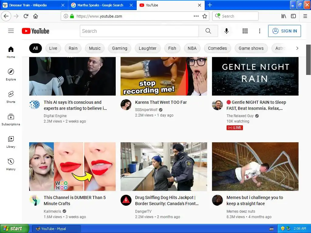
Task: Click the green padlock security icon
Action: coord(72,16)
